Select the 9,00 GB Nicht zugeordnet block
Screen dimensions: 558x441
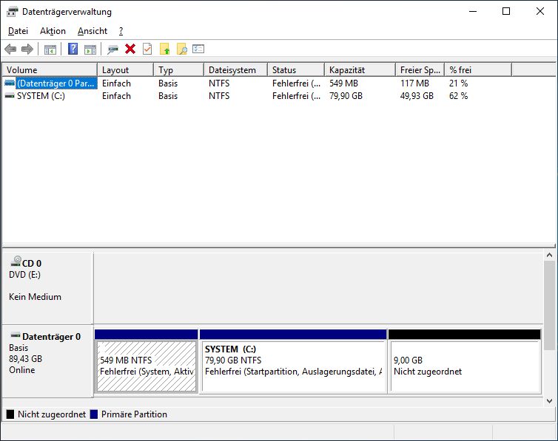tap(465, 361)
